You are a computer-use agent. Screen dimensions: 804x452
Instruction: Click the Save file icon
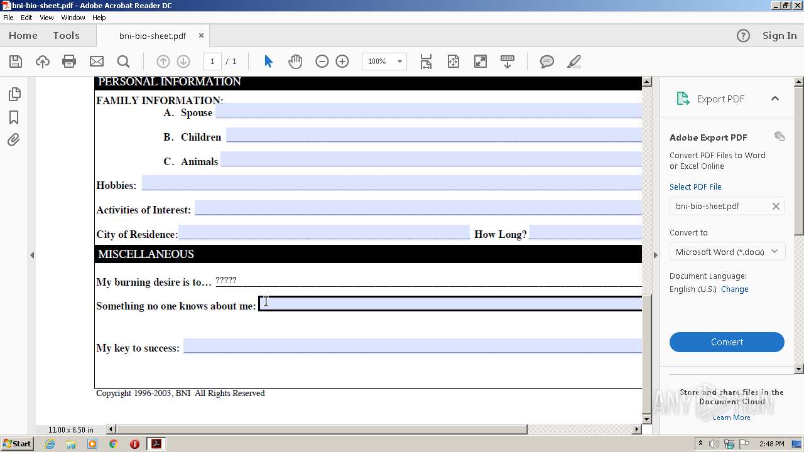click(16, 62)
